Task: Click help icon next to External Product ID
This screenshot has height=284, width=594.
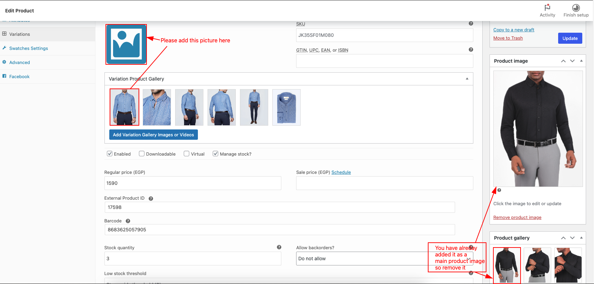Action: pos(151,199)
